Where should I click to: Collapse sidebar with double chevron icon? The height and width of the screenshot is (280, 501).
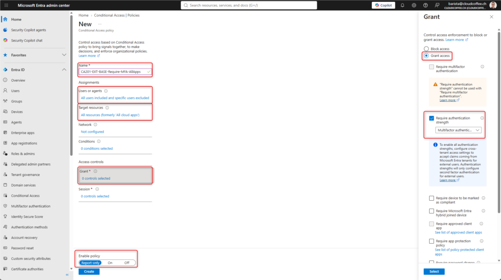[67, 275]
